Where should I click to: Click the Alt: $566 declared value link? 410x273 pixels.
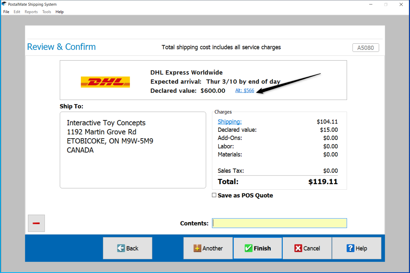point(245,90)
